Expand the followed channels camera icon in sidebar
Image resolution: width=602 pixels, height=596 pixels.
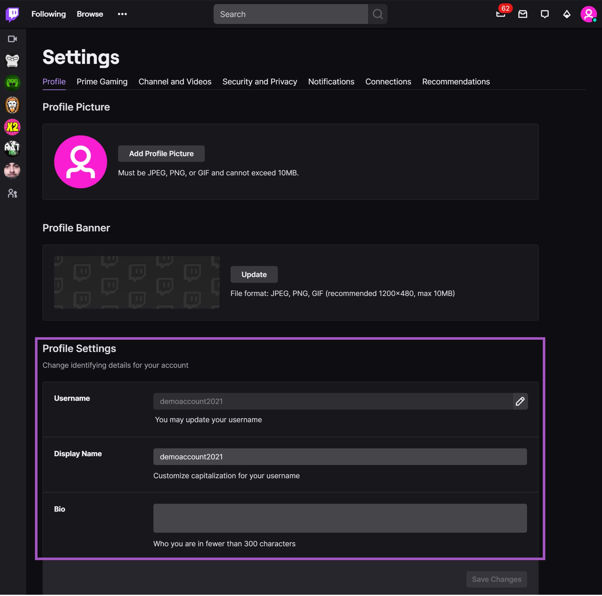tap(12, 39)
